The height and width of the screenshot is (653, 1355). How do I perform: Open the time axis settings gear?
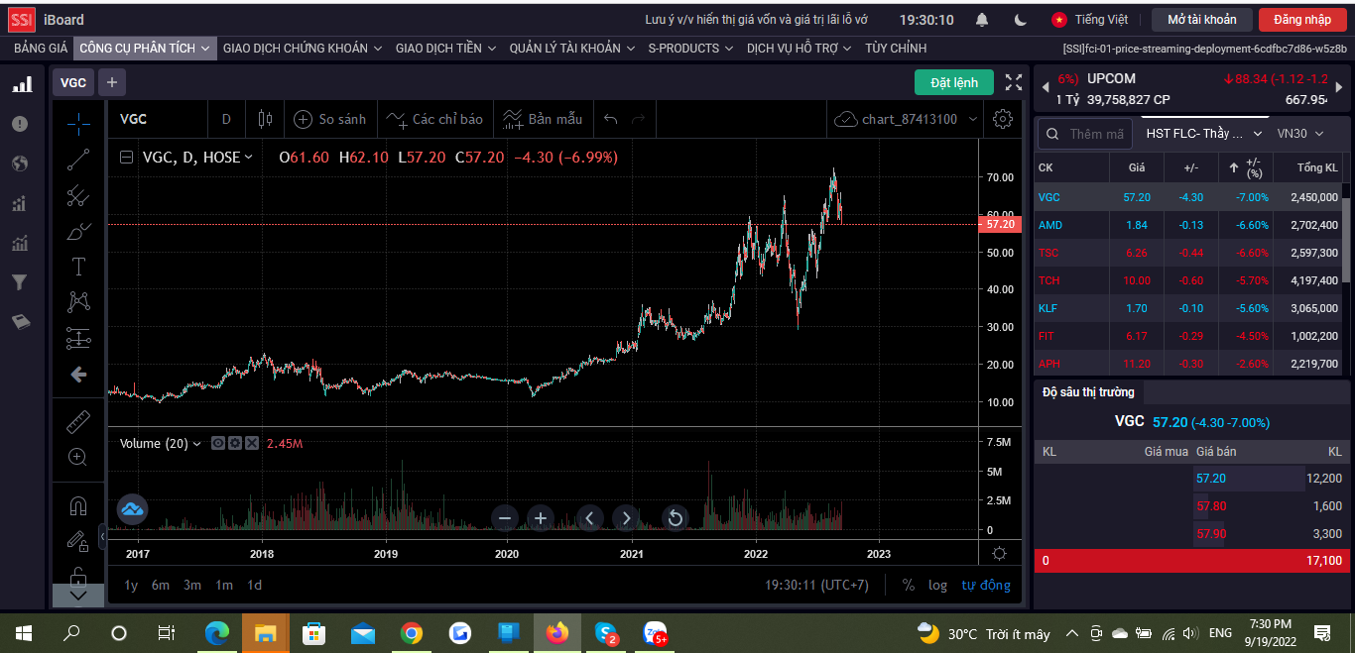click(x=999, y=554)
